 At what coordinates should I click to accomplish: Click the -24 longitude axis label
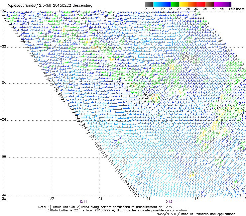(99, 199)
